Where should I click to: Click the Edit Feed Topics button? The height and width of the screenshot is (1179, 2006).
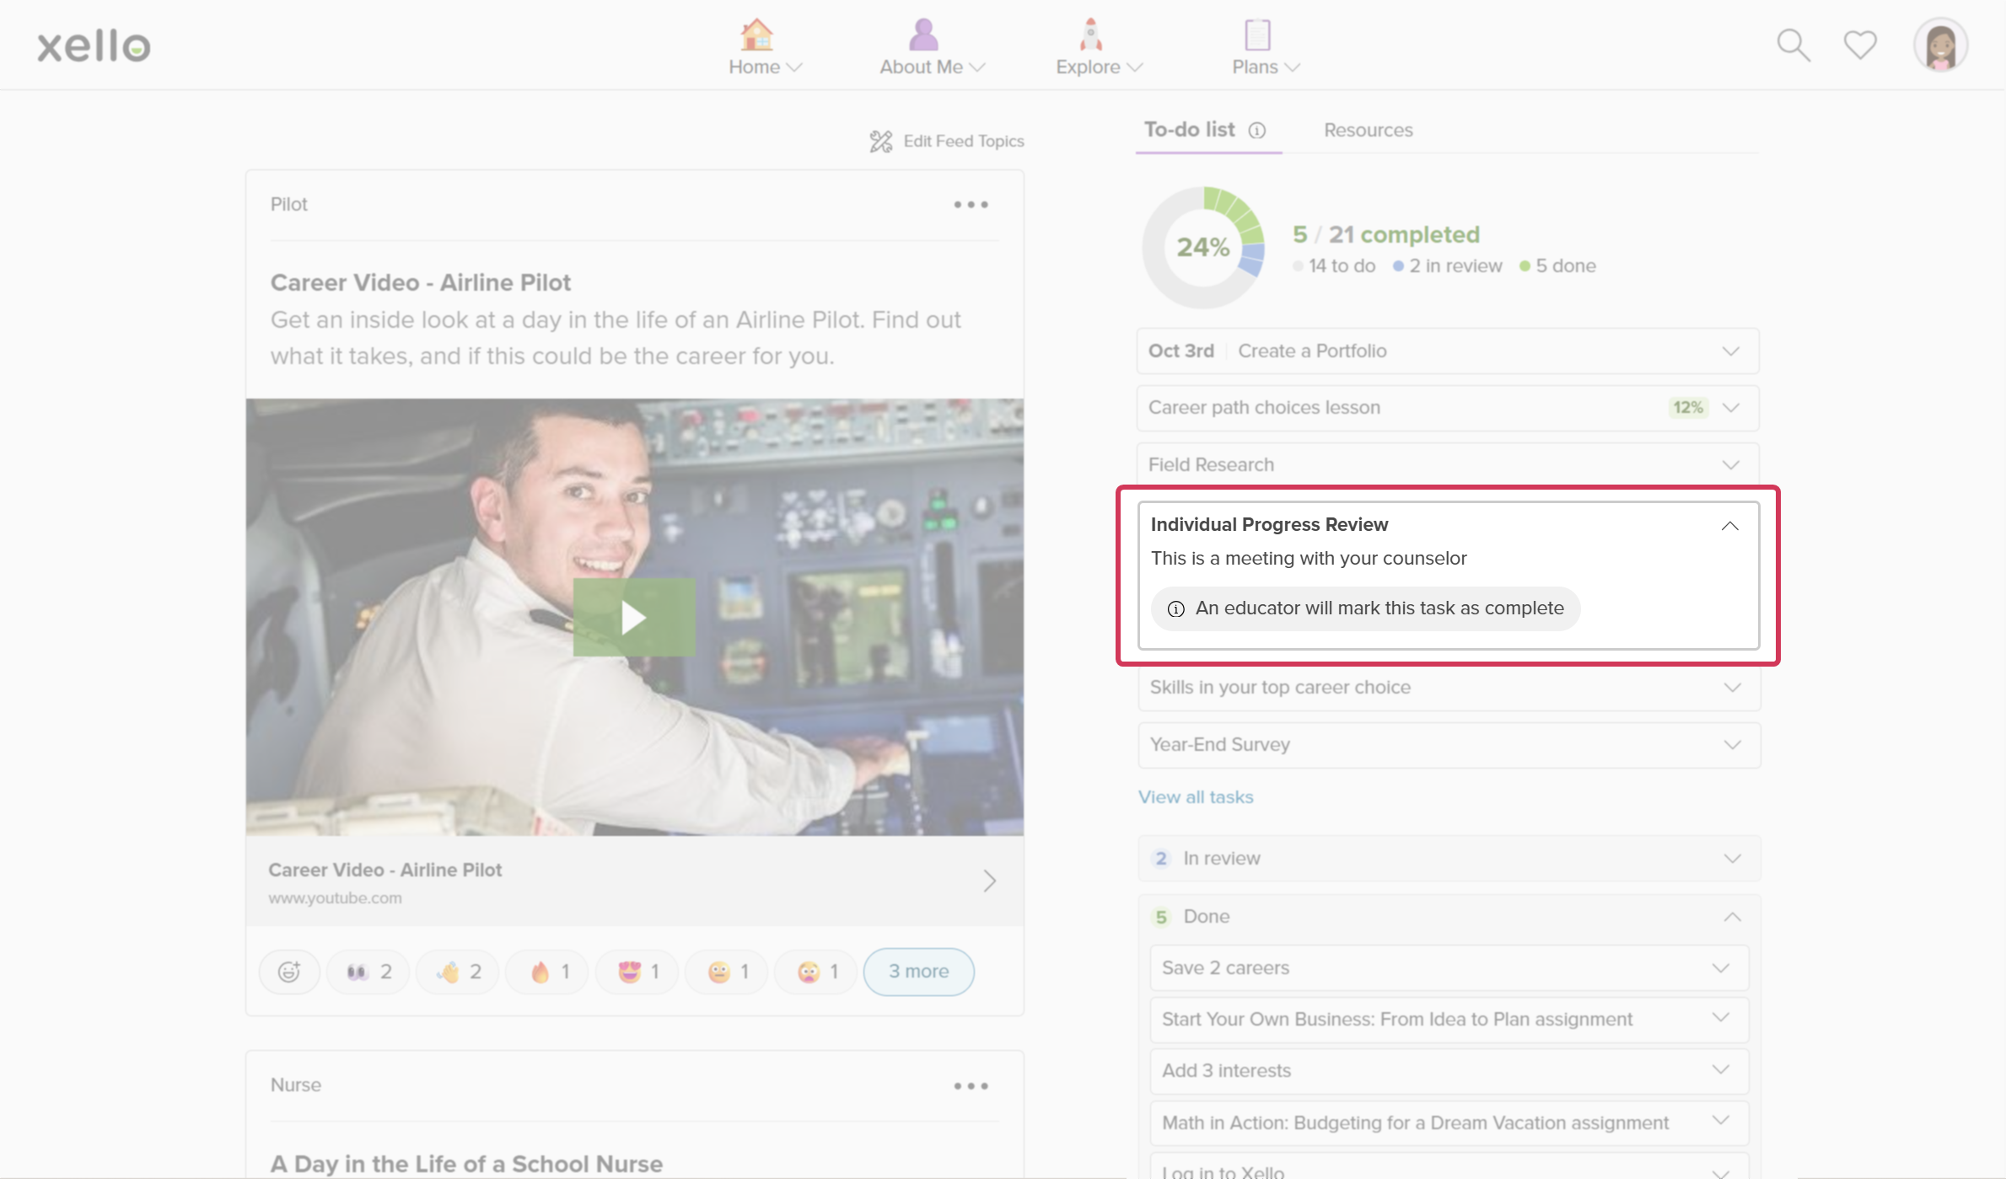coord(948,142)
